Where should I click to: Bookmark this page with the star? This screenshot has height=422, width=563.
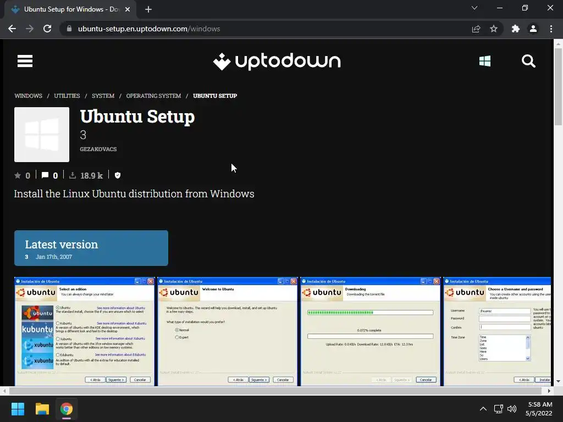494,29
